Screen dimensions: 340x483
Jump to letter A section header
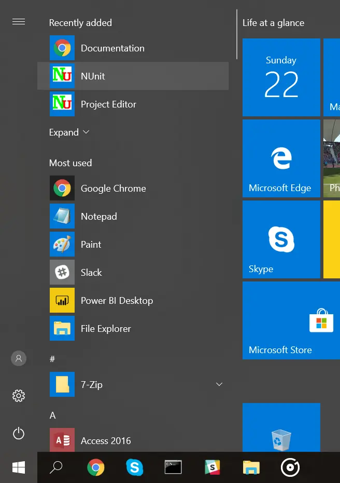(x=52, y=415)
